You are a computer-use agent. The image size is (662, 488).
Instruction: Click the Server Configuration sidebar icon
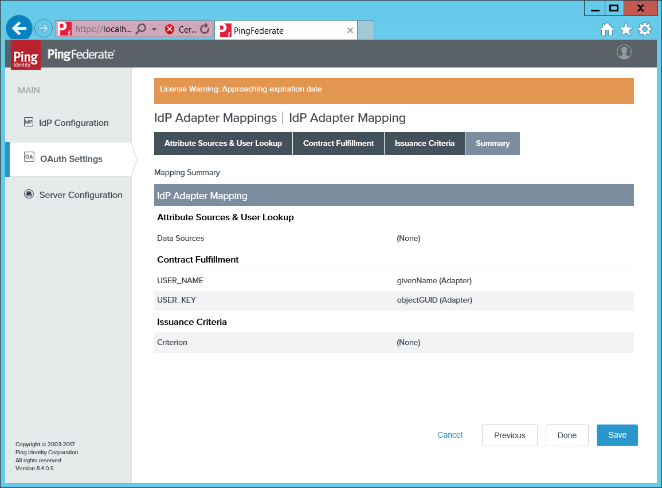point(29,194)
